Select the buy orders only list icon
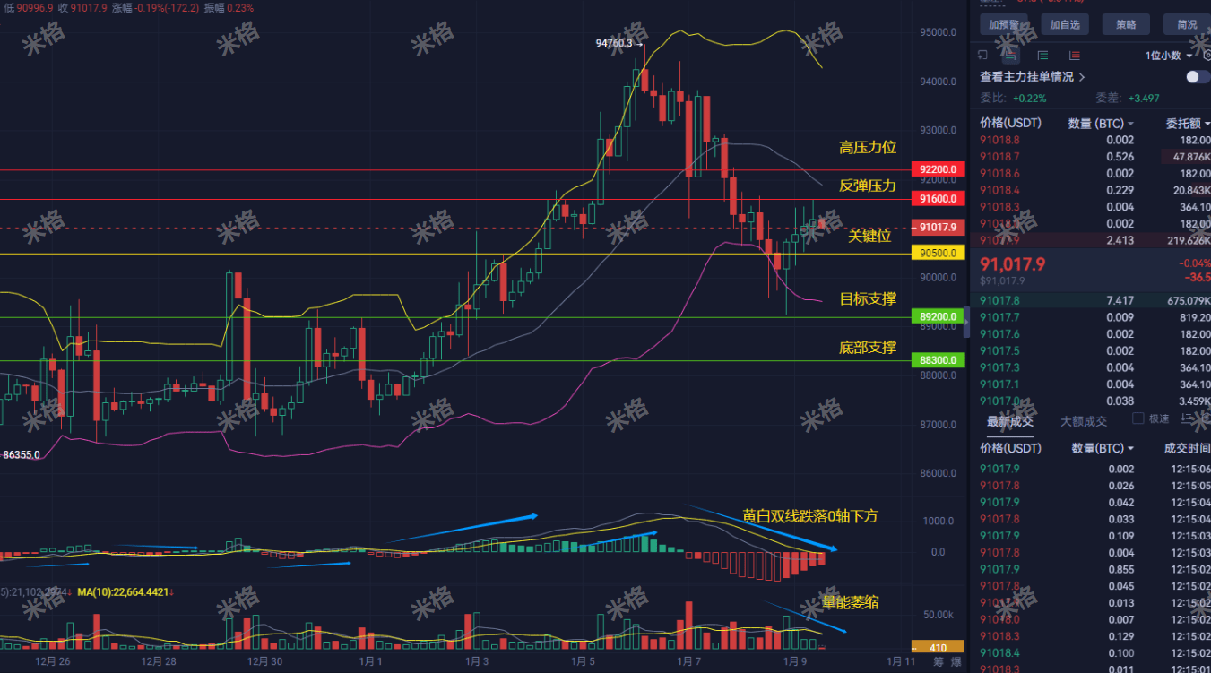The image size is (1211, 673). click(1042, 55)
